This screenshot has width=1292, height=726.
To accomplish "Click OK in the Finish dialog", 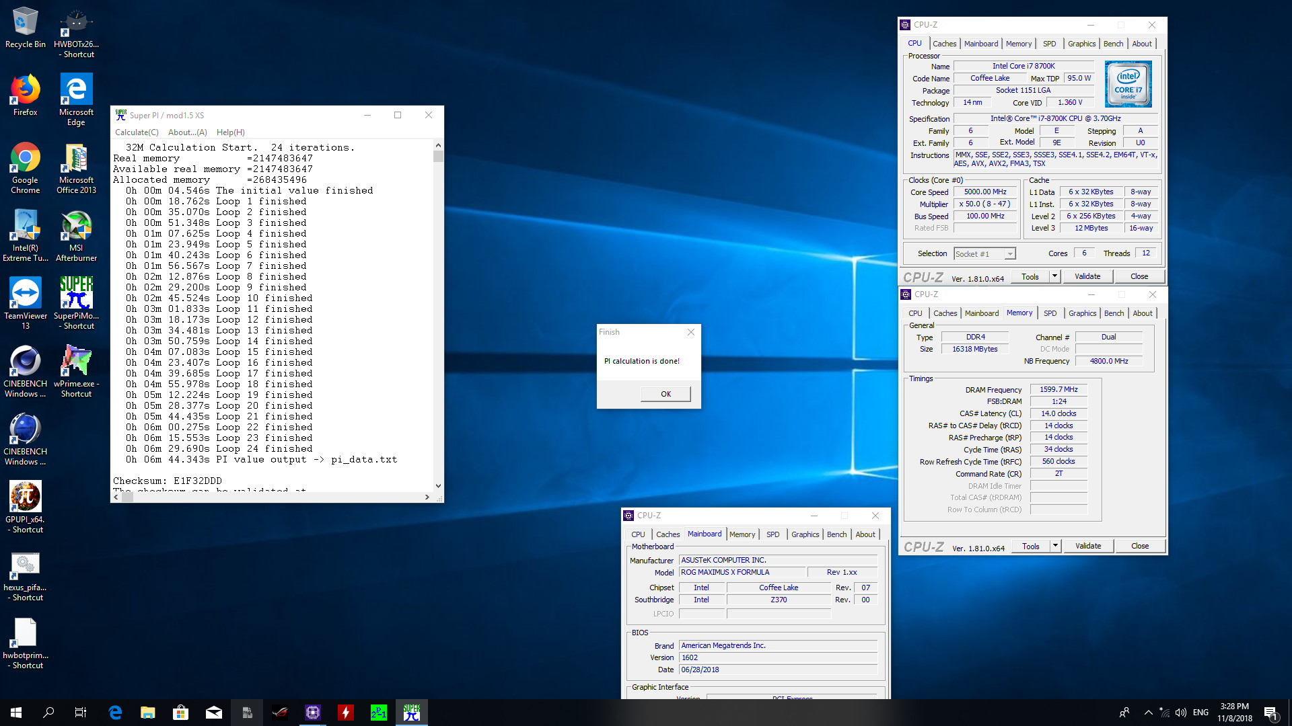I will coord(666,394).
